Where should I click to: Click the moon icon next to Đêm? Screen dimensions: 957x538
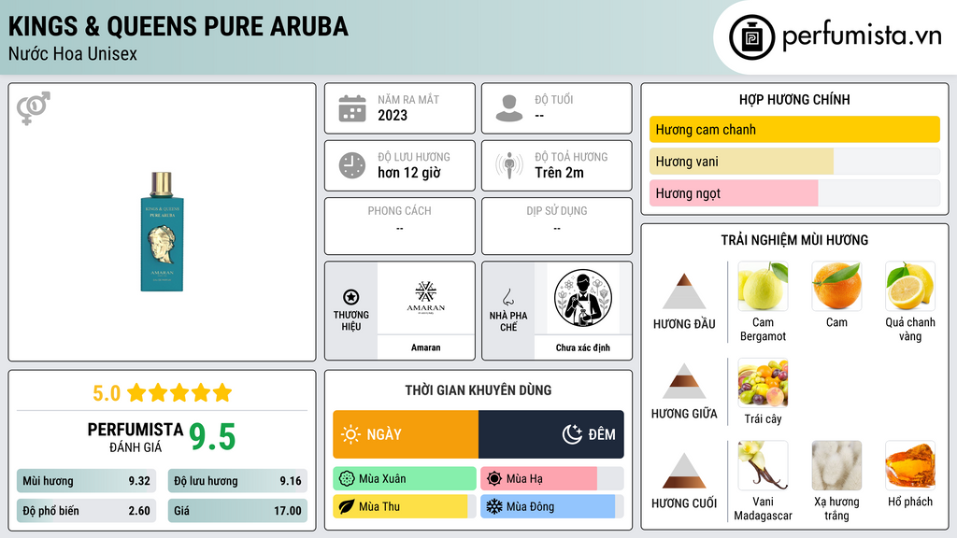click(x=572, y=434)
